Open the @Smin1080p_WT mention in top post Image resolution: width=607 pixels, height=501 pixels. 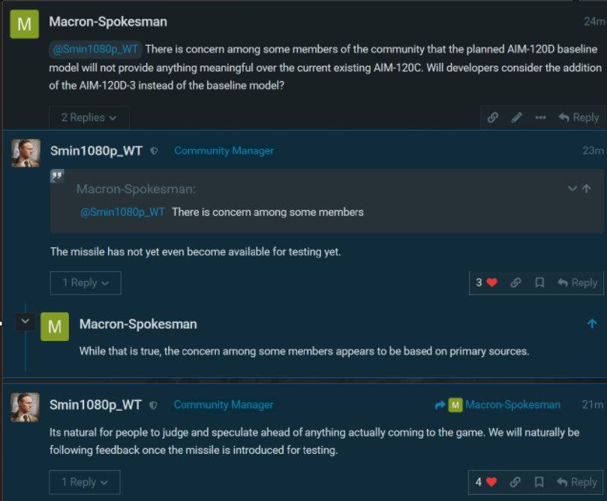pos(95,50)
